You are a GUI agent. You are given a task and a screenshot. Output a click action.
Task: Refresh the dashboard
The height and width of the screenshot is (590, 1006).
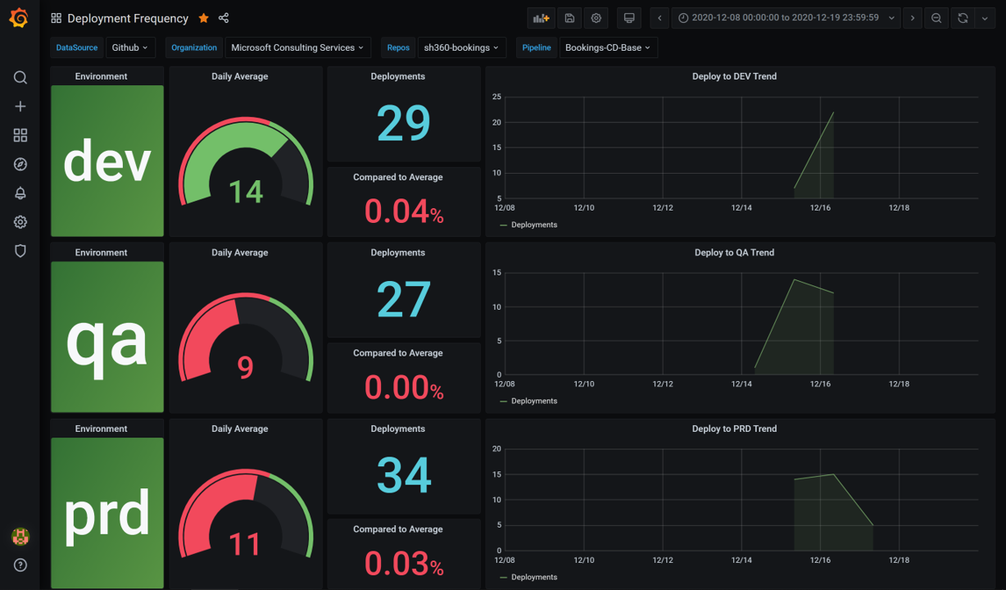[963, 18]
